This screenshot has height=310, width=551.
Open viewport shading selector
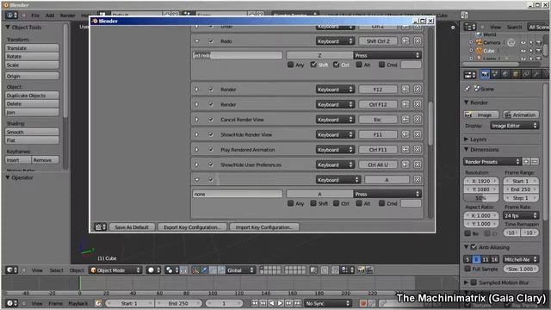153,270
